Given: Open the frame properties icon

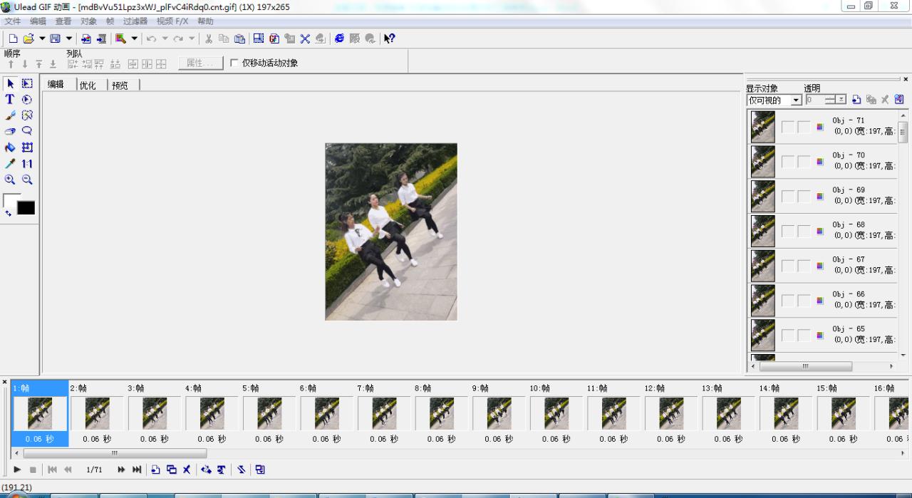Looking at the screenshot, I should 260,470.
